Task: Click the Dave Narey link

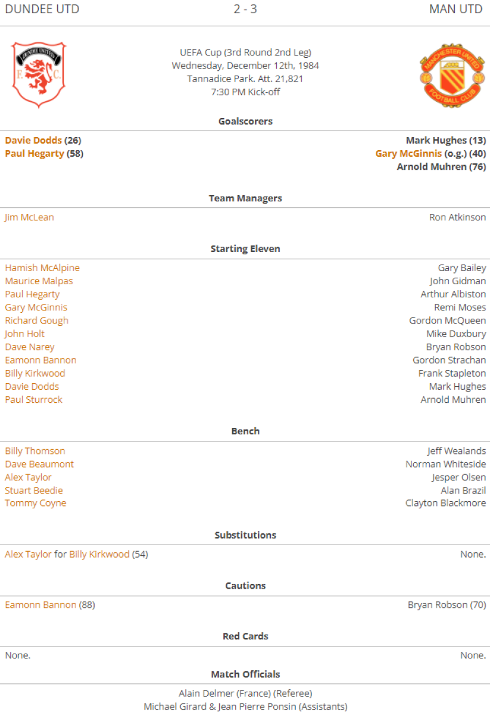Action: click(30, 347)
